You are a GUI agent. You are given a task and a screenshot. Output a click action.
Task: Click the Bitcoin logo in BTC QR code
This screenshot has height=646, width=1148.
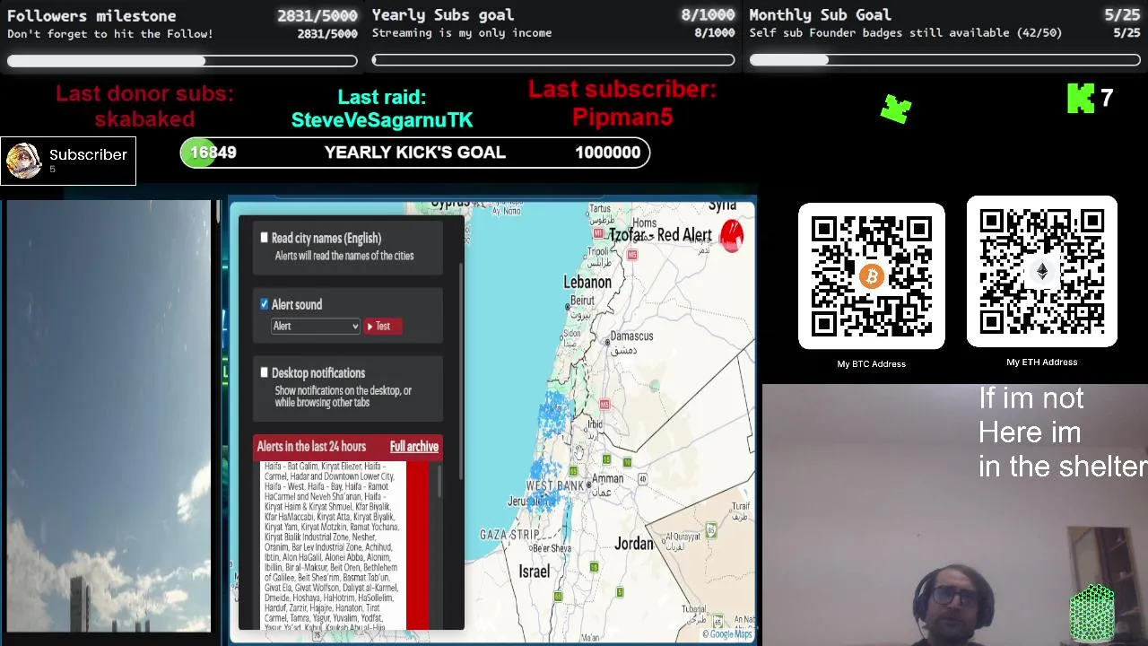point(871,277)
